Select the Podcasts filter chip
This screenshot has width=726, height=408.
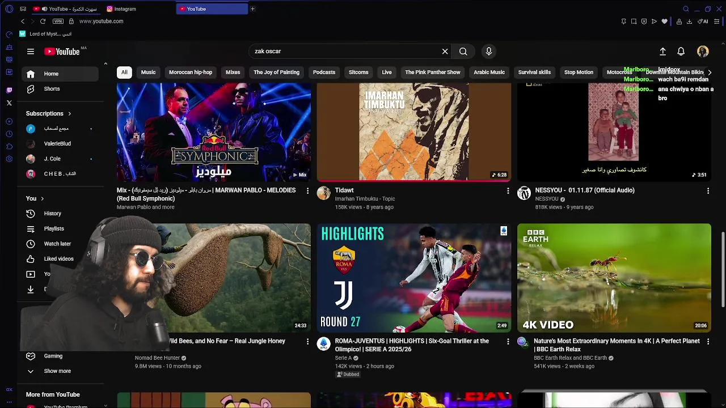(x=324, y=73)
